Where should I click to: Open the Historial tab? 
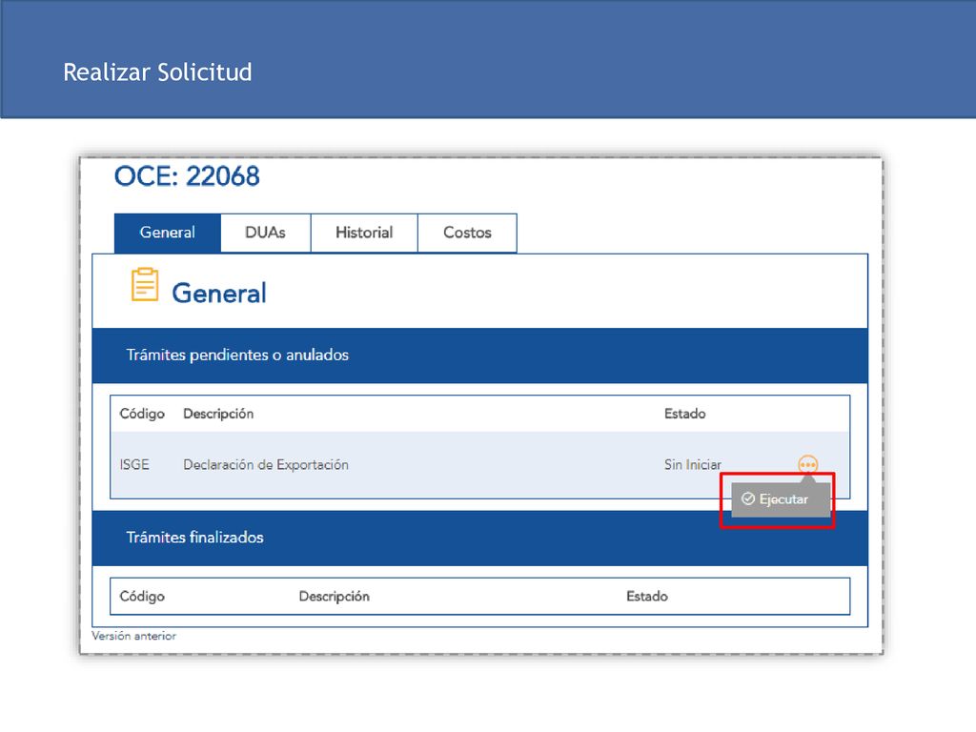[364, 233]
